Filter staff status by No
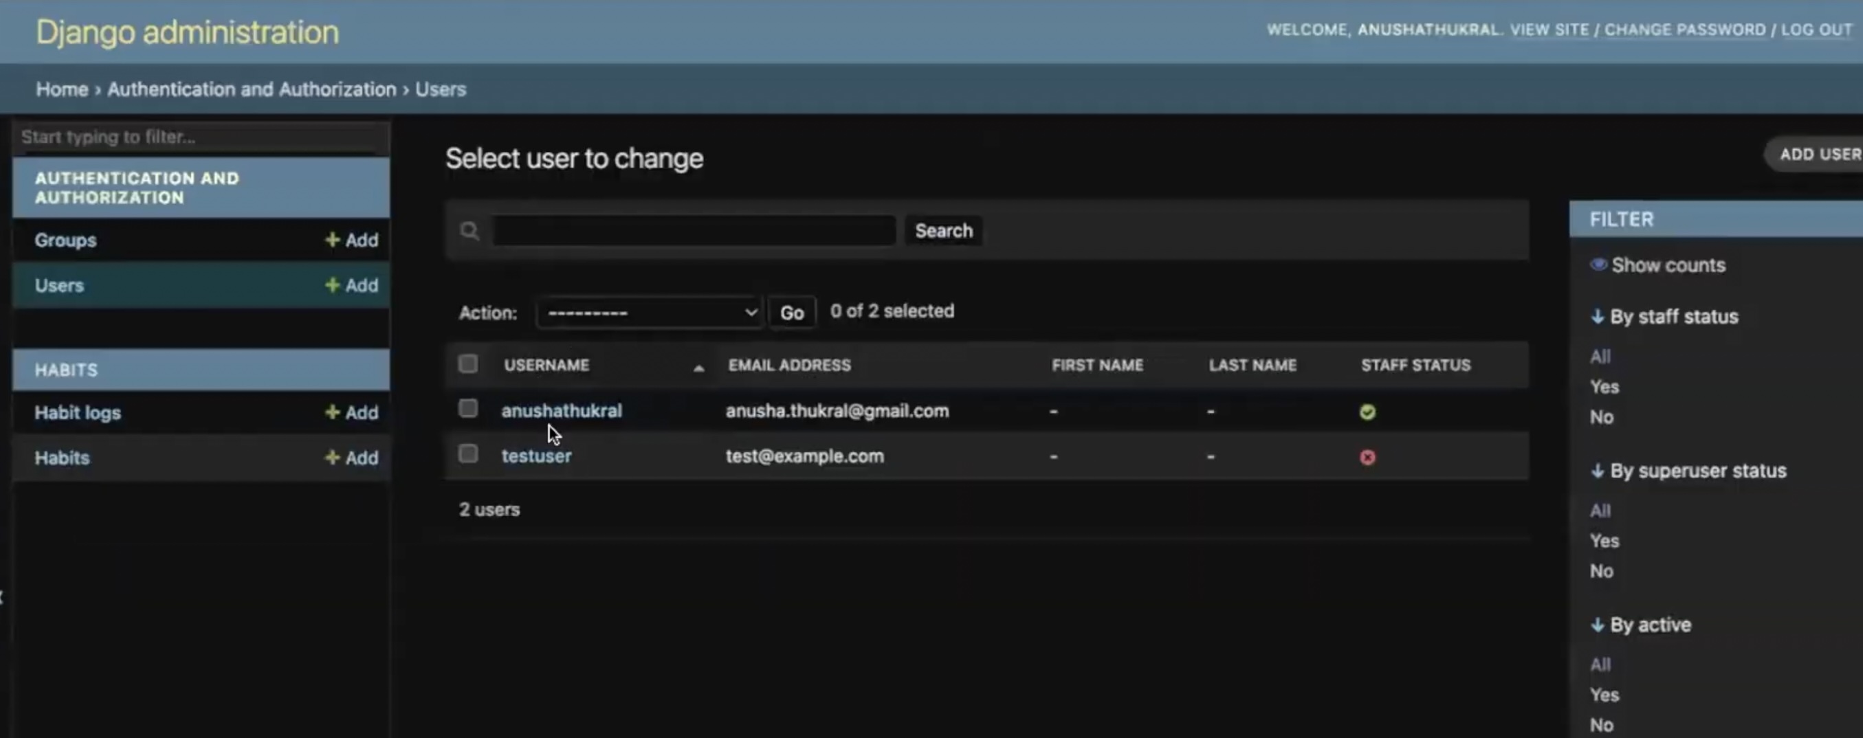This screenshot has height=738, width=1863. point(1601,418)
